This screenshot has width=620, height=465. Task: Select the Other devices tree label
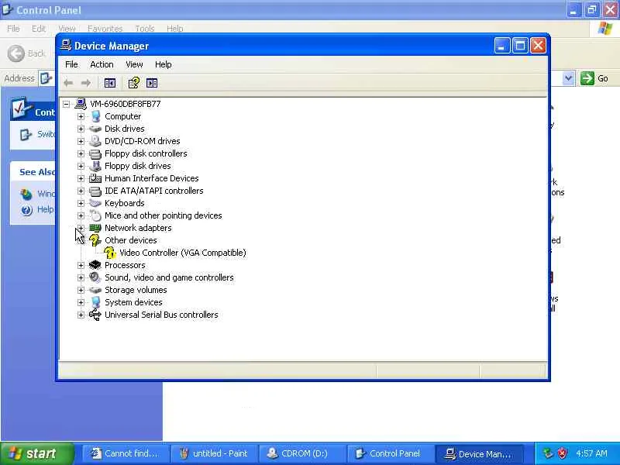coord(131,240)
